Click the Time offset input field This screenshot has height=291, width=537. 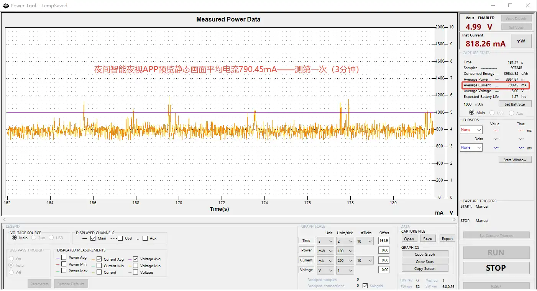click(x=384, y=240)
